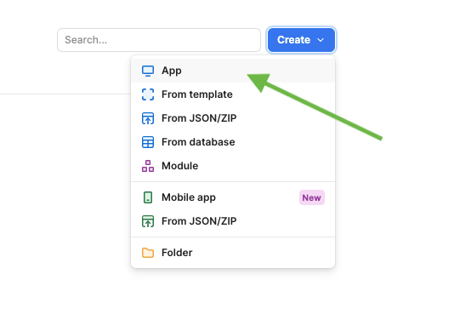Viewport: 454px width, 314px height.
Task: Click the table icon for From database
Action: (148, 142)
